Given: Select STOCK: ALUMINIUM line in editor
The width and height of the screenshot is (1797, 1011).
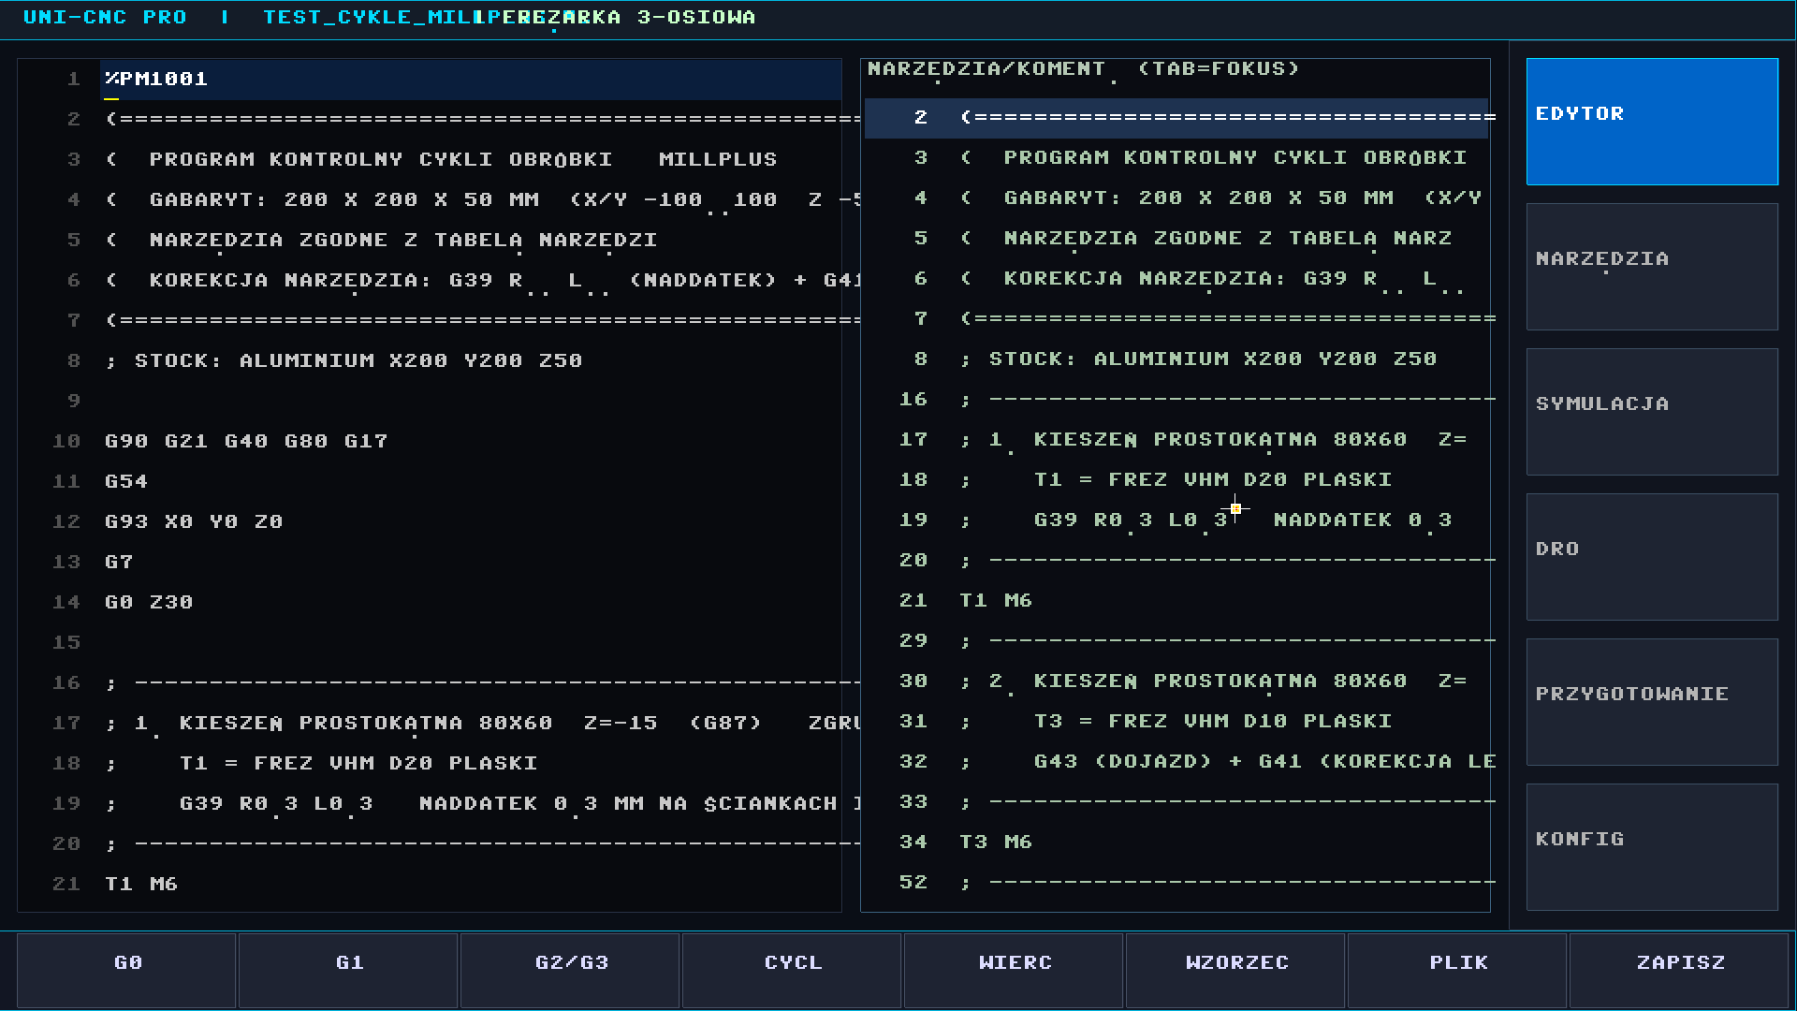Looking at the screenshot, I should 431,360.
